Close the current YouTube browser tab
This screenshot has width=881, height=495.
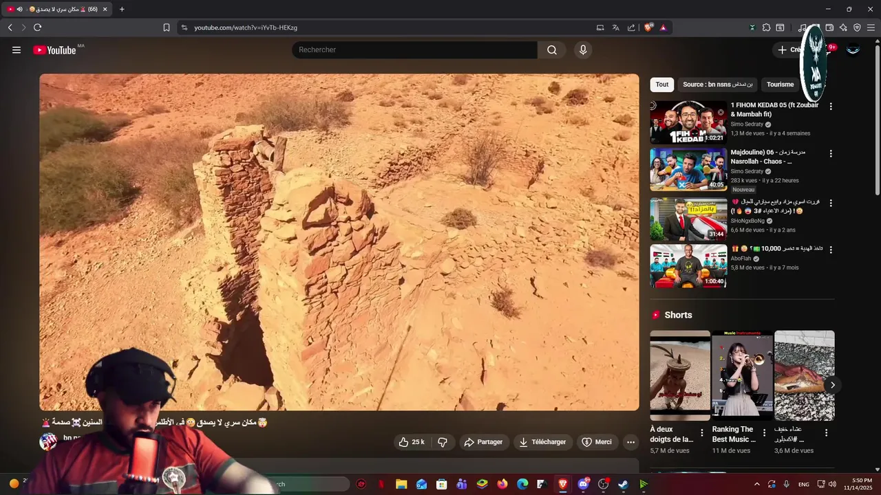tap(105, 9)
